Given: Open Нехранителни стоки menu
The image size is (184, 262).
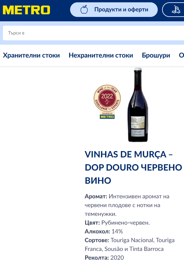Looking at the screenshot, I should 101,55.
